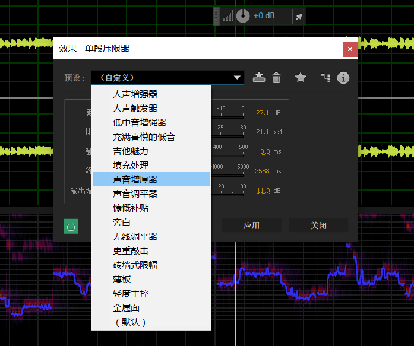This screenshot has width=414, height=346.
Task: Choose 薄板 preset
Action: click(151, 280)
